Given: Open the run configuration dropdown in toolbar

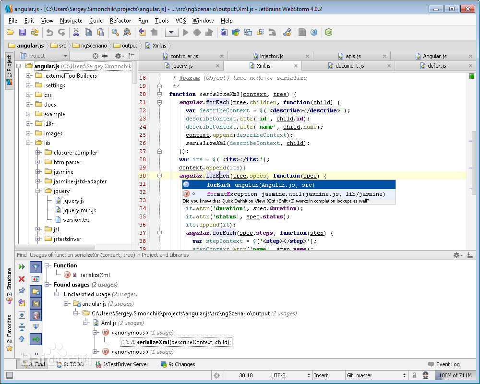Looking at the screenshot, I should click(x=171, y=32).
